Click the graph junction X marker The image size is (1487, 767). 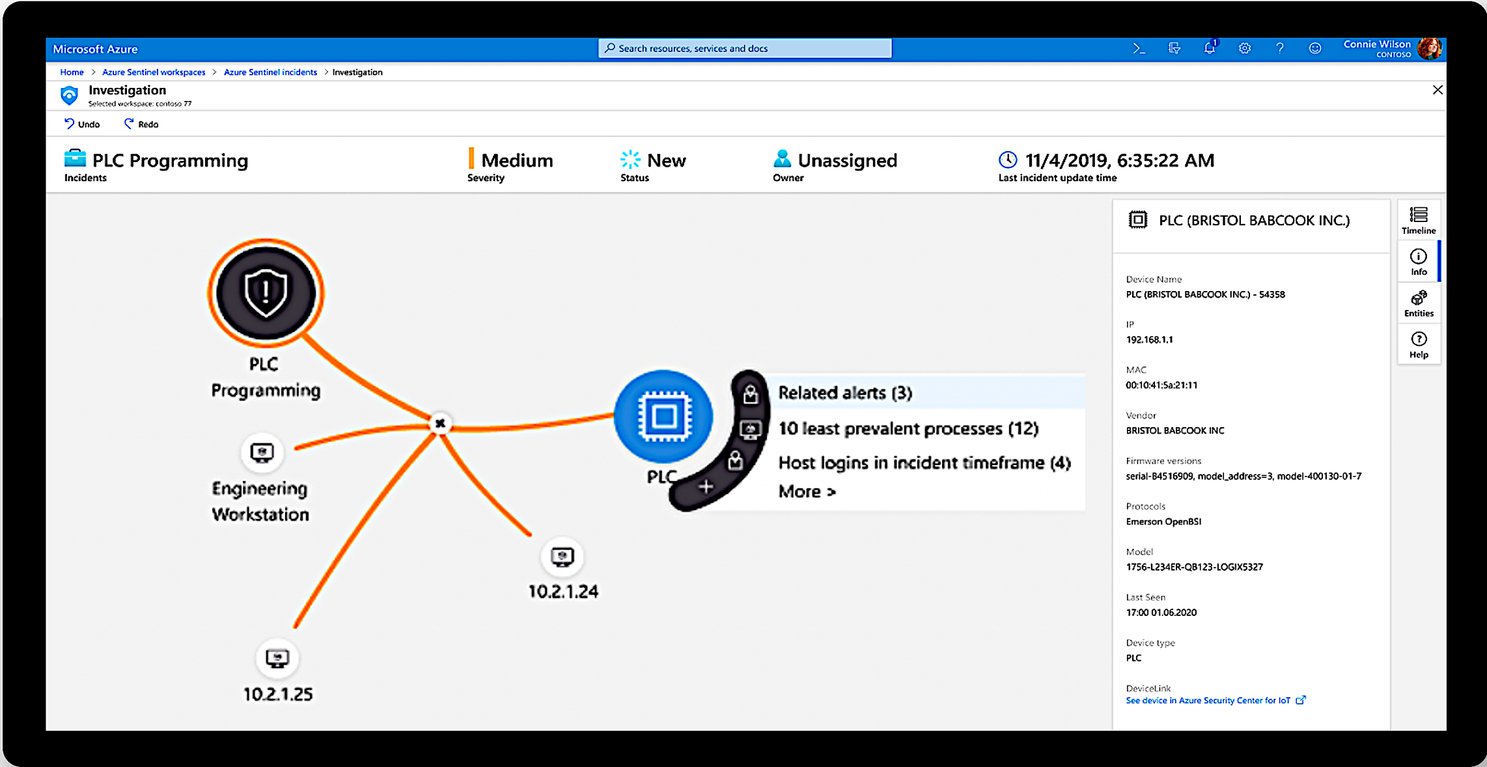(440, 423)
